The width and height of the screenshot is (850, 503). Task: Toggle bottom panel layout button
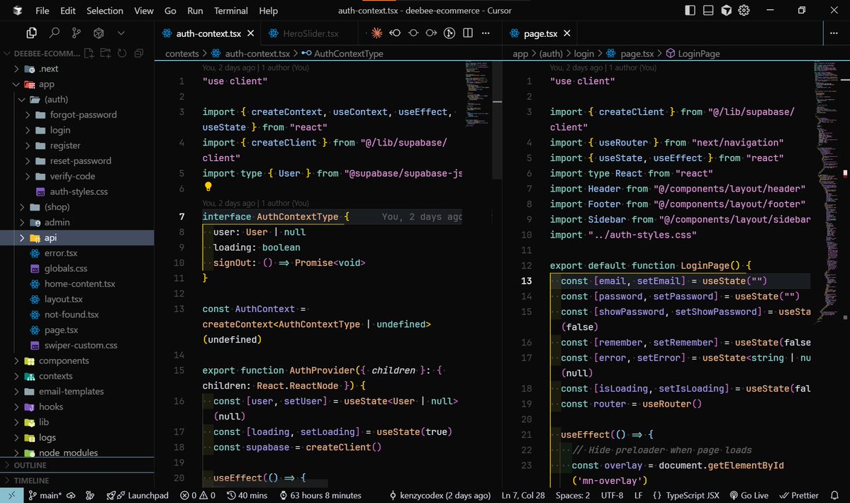pyautogui.click(x=708, y=11)
